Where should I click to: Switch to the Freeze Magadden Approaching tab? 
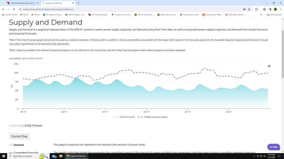(x=22, y=3)
